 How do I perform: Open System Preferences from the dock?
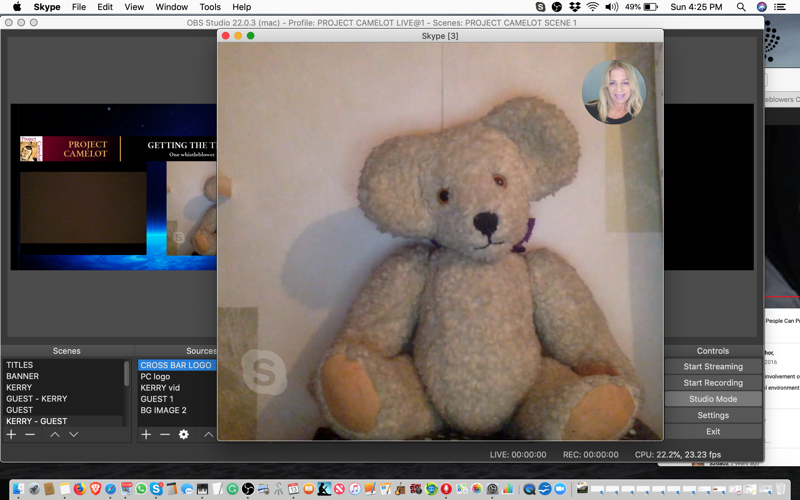[x=492, y=489]
